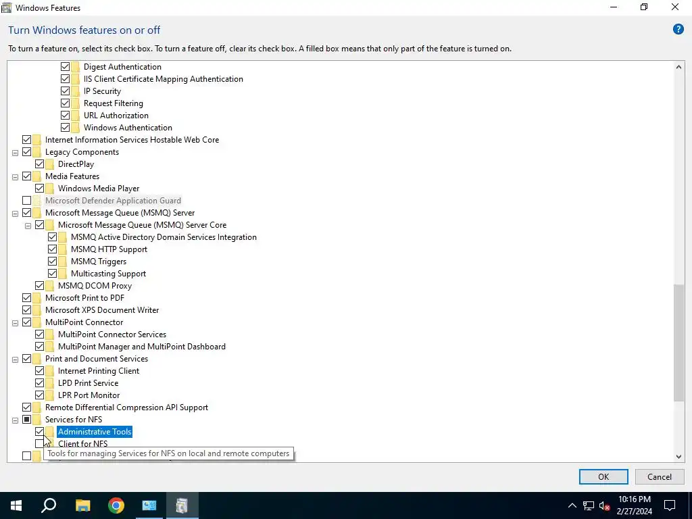Uncheck Digest Authentication
Viewport: 692px width, 519px height.
[65, 67]
